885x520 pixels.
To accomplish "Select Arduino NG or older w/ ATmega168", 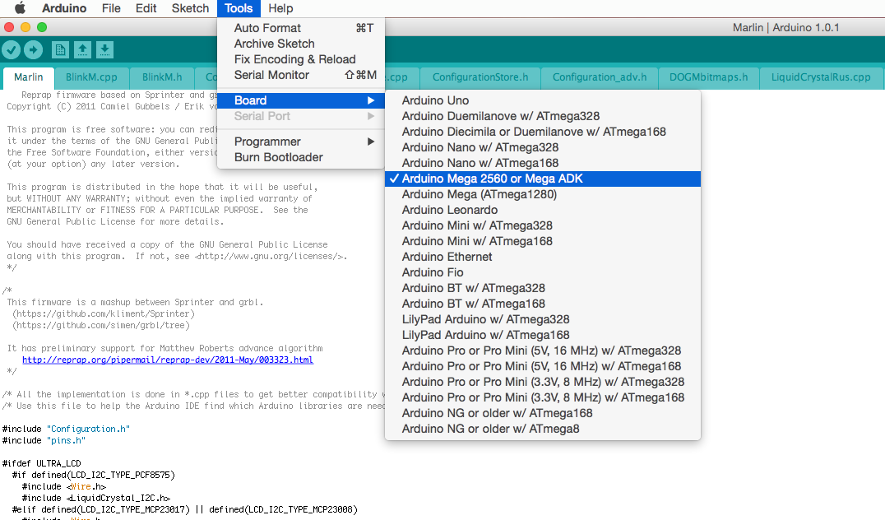I will coord(542,413).
